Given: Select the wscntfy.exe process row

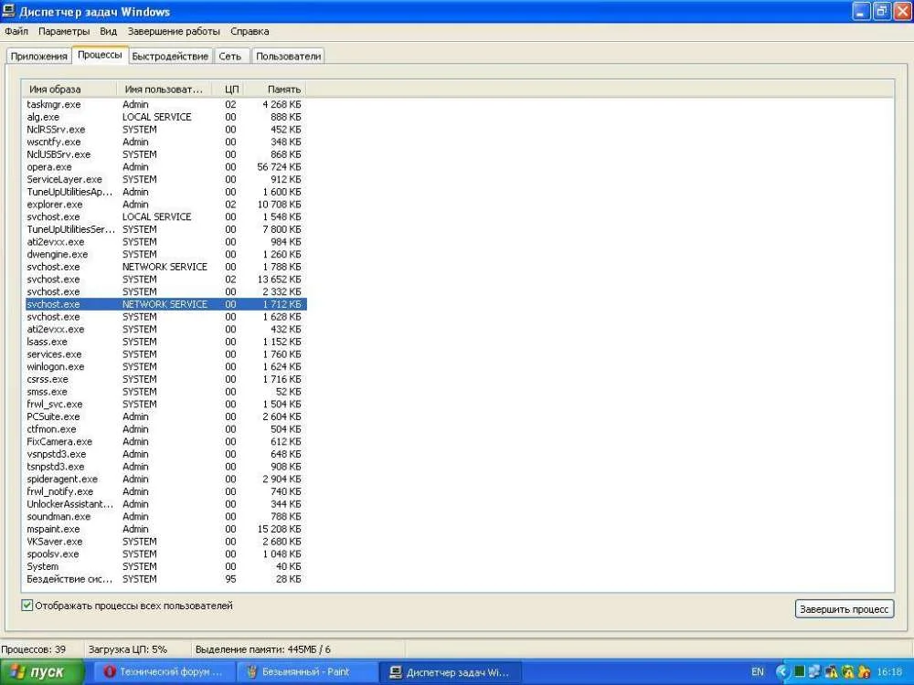Looking at the screenshot, I should (165, 142).
